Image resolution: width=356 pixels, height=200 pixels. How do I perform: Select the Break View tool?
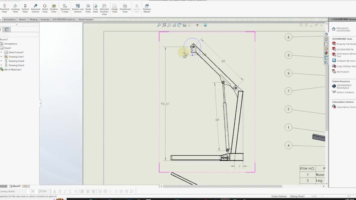(x=88, y=9)
